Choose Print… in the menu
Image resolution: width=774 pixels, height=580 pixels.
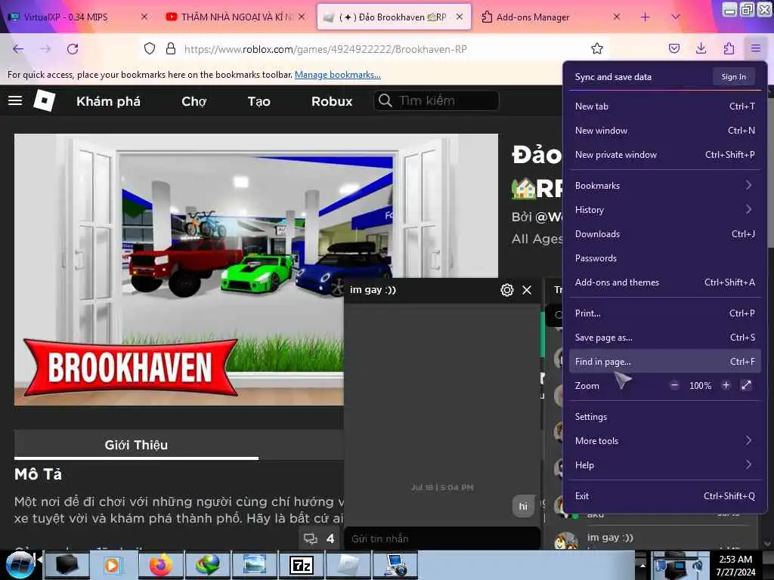[664, 313]
